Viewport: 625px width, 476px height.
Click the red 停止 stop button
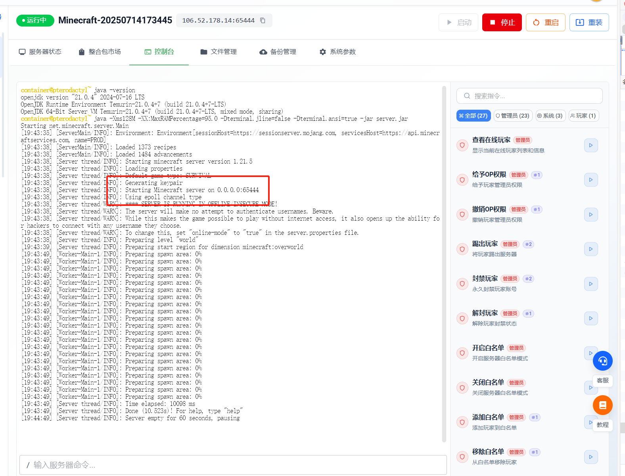[502, 22]
